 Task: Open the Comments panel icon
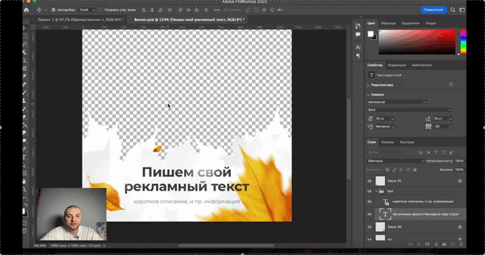pos(358,35)
